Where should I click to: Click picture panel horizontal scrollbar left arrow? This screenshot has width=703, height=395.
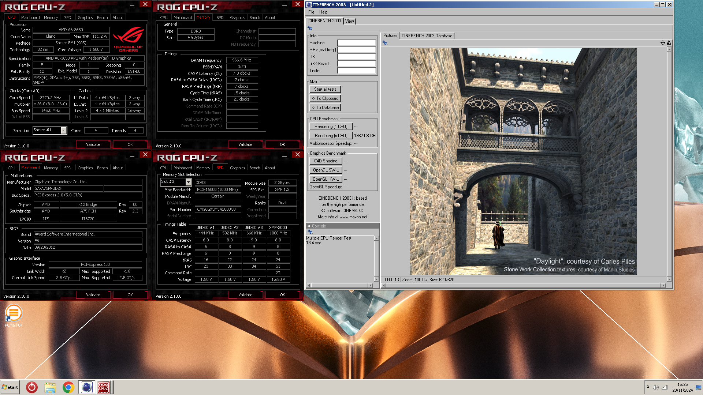coord(384,285)
